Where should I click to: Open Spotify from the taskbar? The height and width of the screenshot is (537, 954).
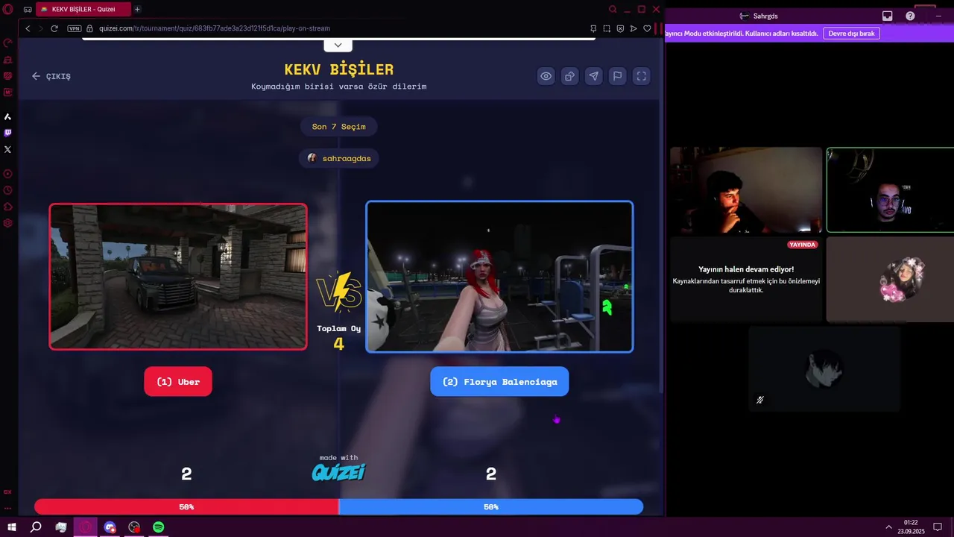click(x=159, y=527)
